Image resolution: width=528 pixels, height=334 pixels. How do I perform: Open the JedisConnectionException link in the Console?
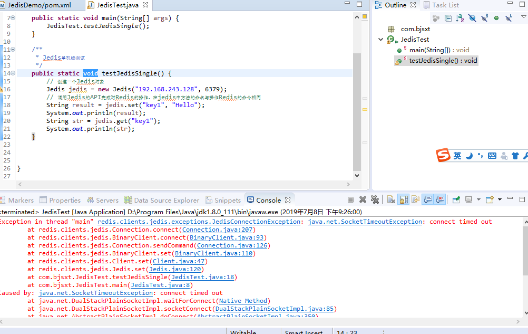point(199,222)
